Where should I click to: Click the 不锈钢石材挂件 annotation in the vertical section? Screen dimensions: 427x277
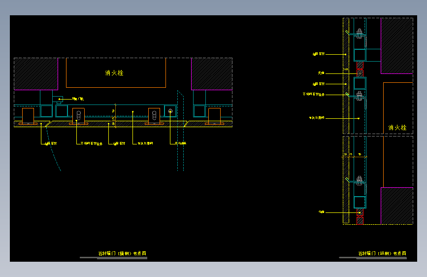(x=314, y=94)
